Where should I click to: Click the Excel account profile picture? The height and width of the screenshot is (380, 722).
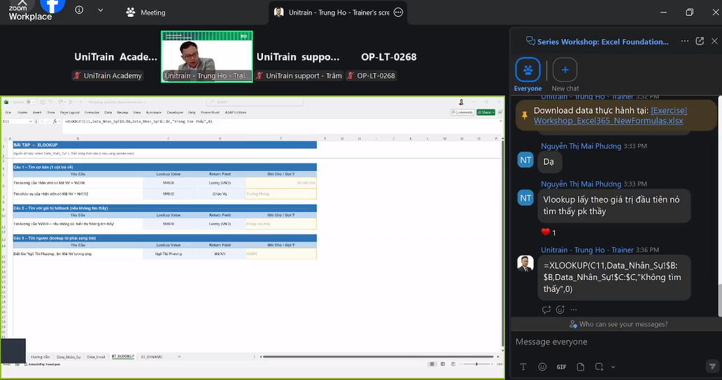(461, 102)
